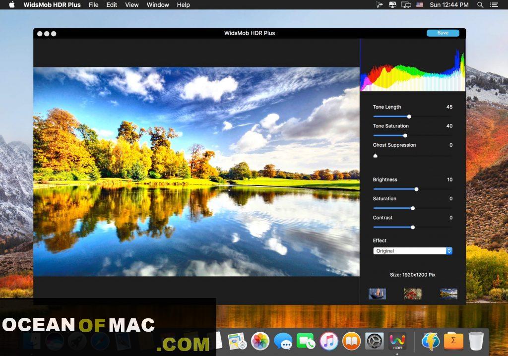
Task: Open the orange sigma folder in Dock
Action: click(453, 341)
